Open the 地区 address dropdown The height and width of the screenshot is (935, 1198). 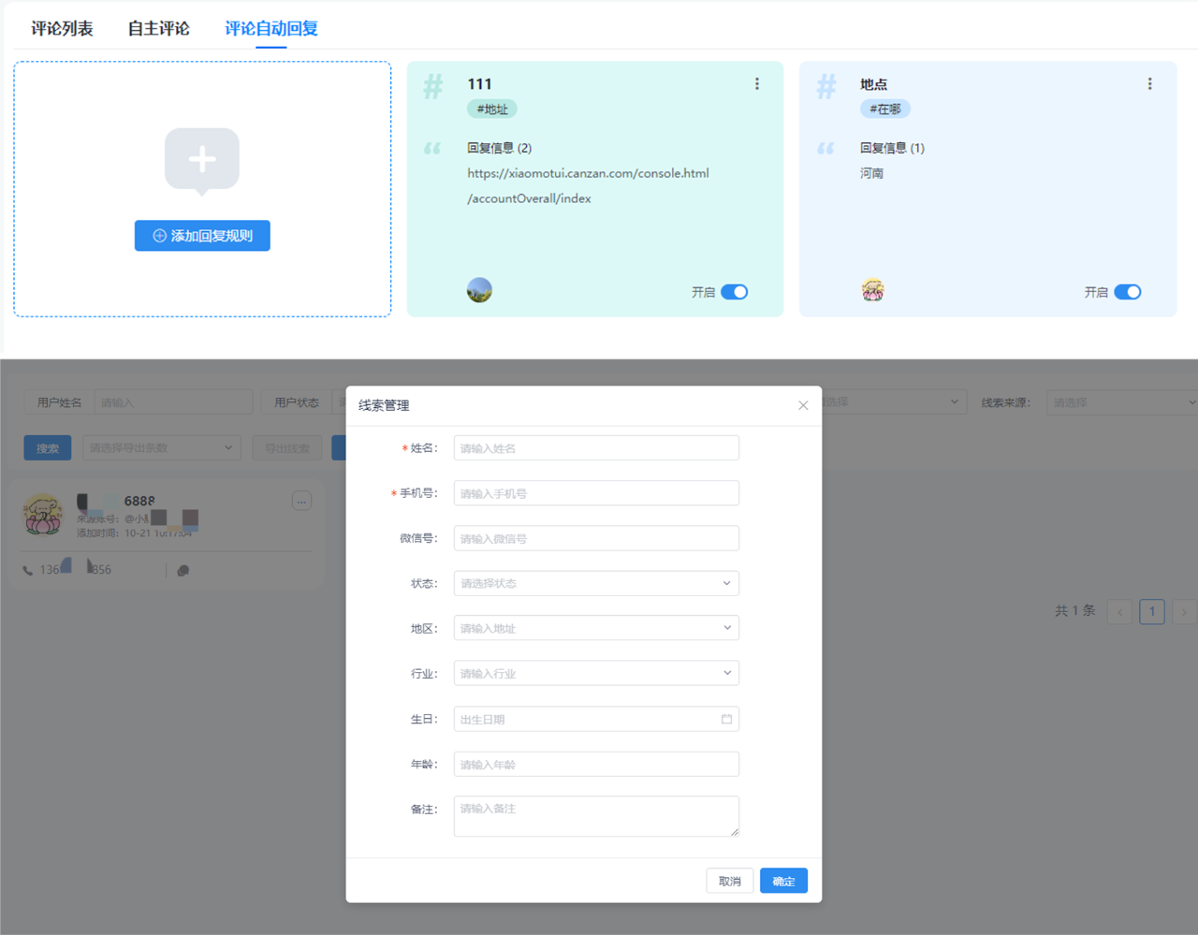pos(596,628)
